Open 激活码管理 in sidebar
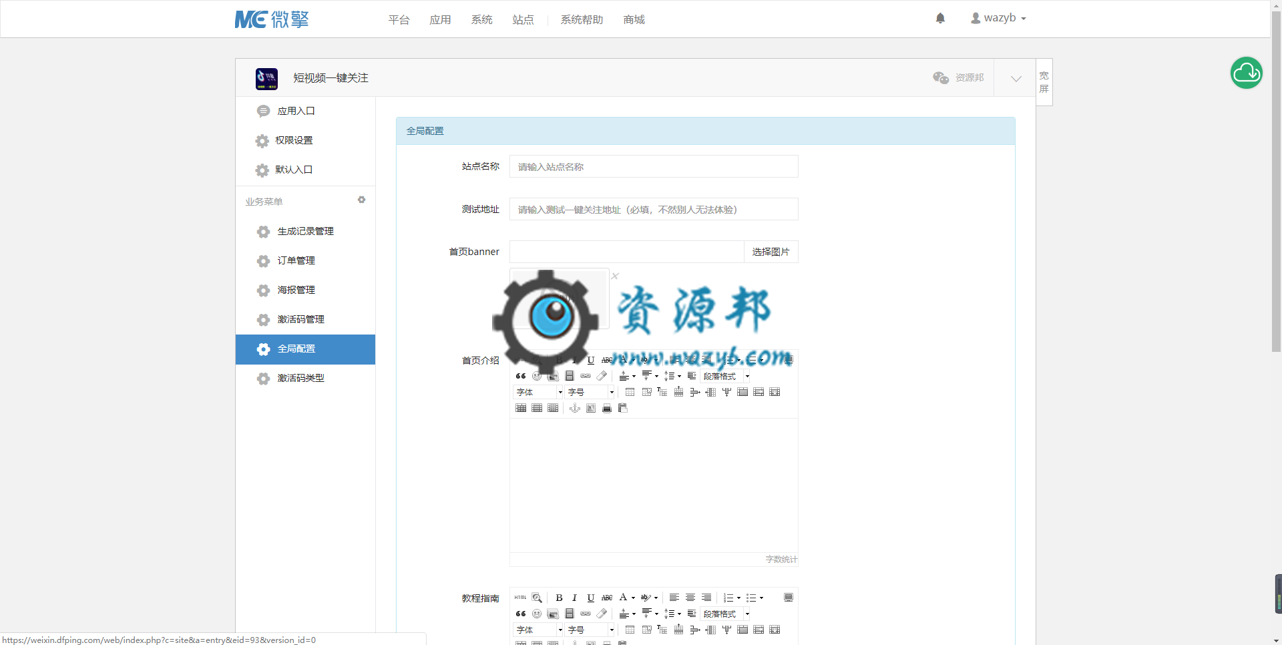Viewport: 1282px width, 645px height. [305, 319]
